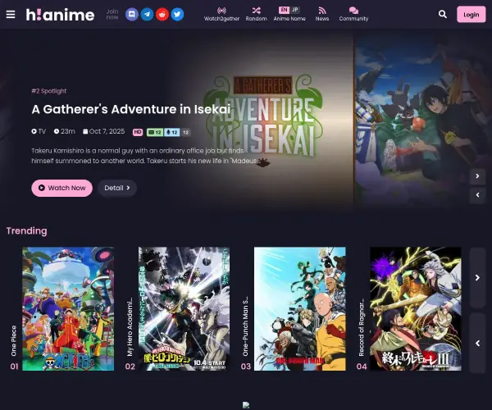Open the Record of Ragnarok trending poster
This screenshot has width=492, height=410.
tap(416, 308)
